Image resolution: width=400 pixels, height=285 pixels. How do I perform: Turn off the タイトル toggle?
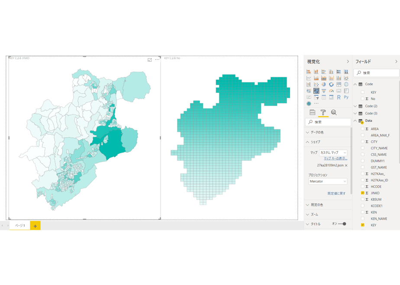(342, 224)
